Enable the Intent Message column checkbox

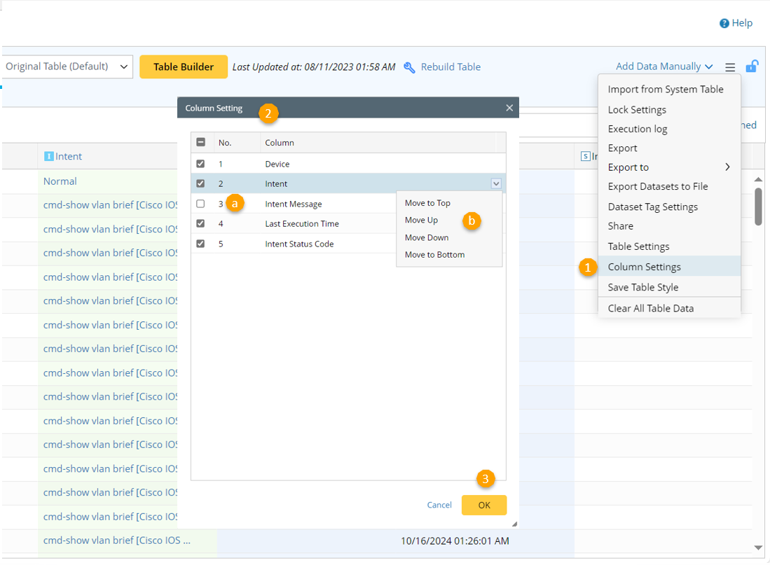[201, 204]
